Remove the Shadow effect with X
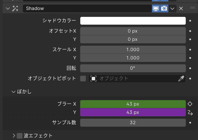 pyautogui.click(x=181, y=9)
